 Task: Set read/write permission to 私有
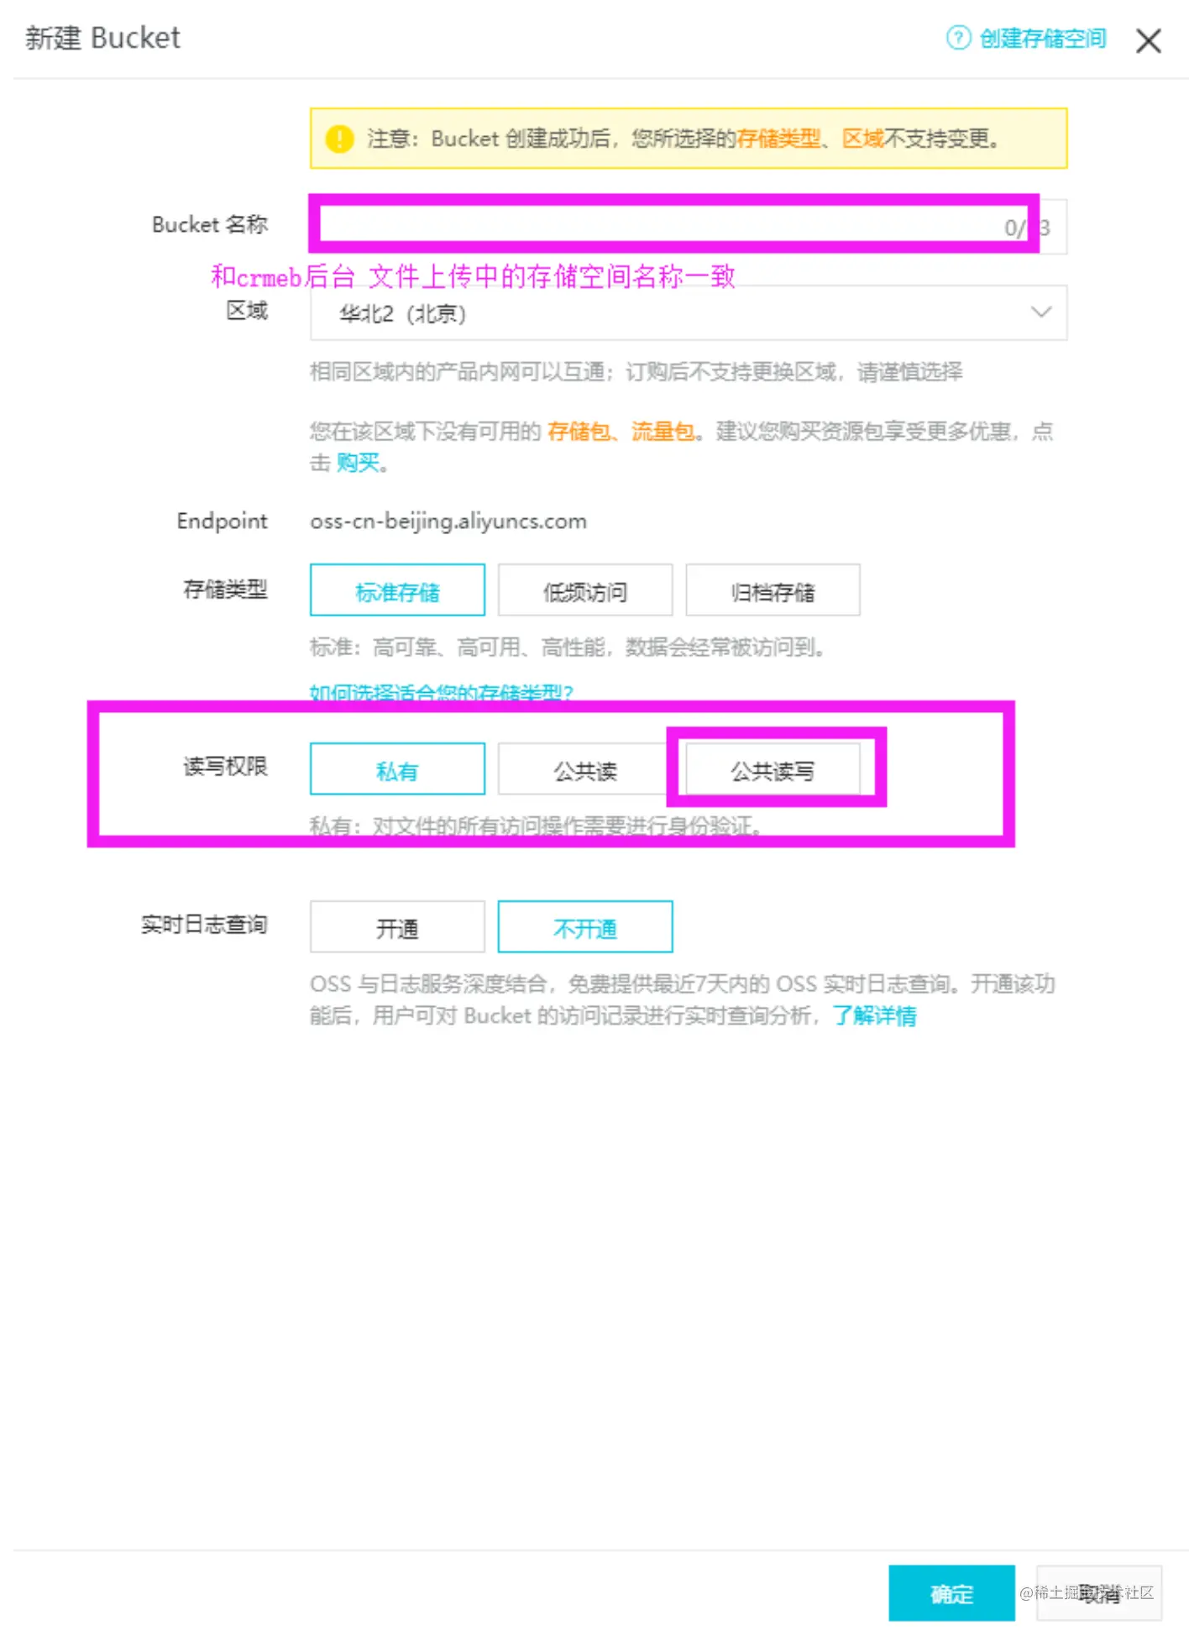pyautogui.click(x=397, y=769)
